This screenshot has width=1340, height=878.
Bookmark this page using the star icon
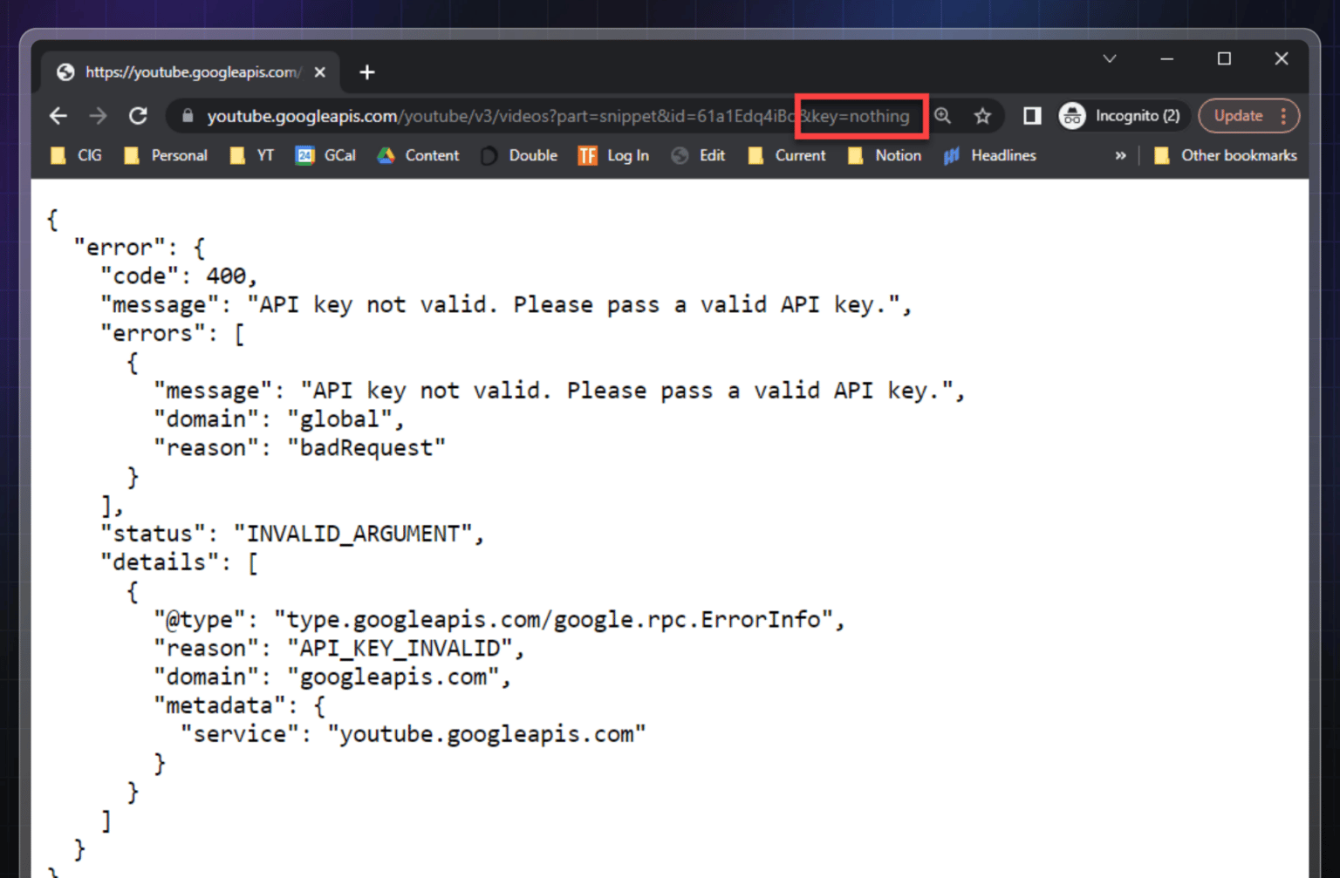[x=982, y=115]
